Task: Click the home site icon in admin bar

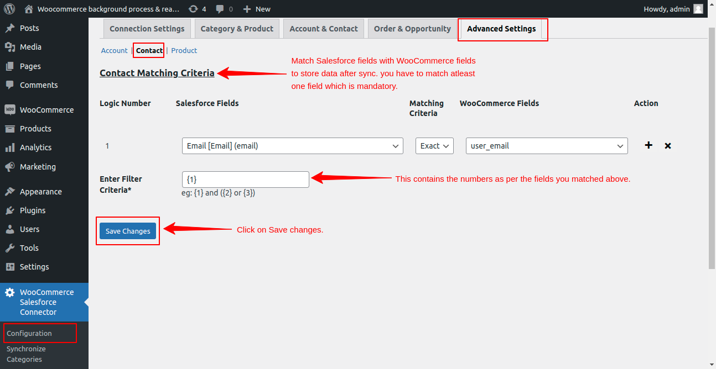Action: click(29, 9)
